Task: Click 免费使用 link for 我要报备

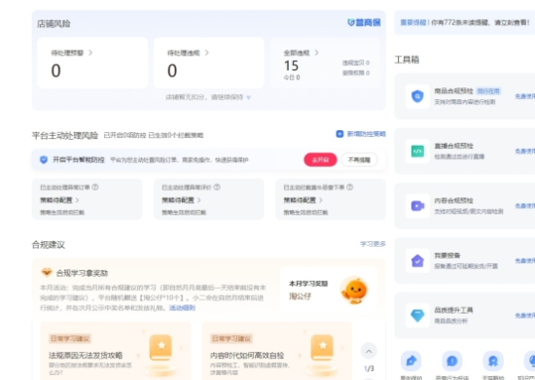Action: (x=525, y=260)
